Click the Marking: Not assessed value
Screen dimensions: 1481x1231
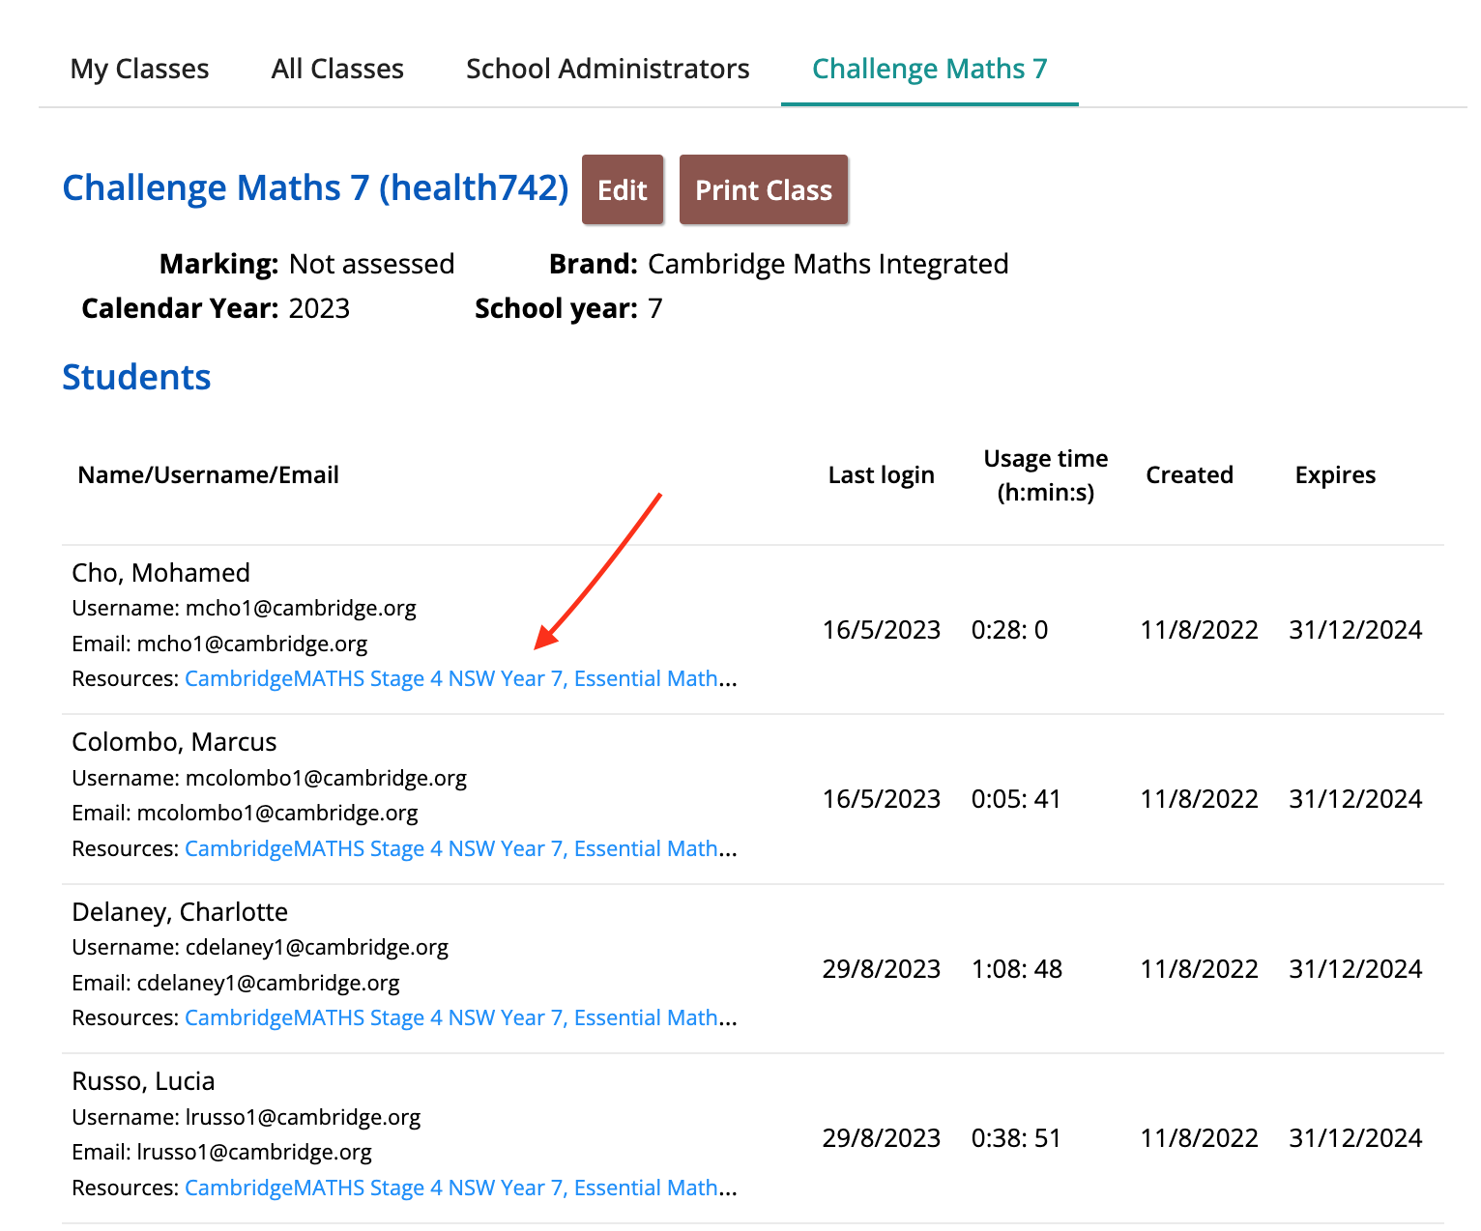tap(371, 264)
